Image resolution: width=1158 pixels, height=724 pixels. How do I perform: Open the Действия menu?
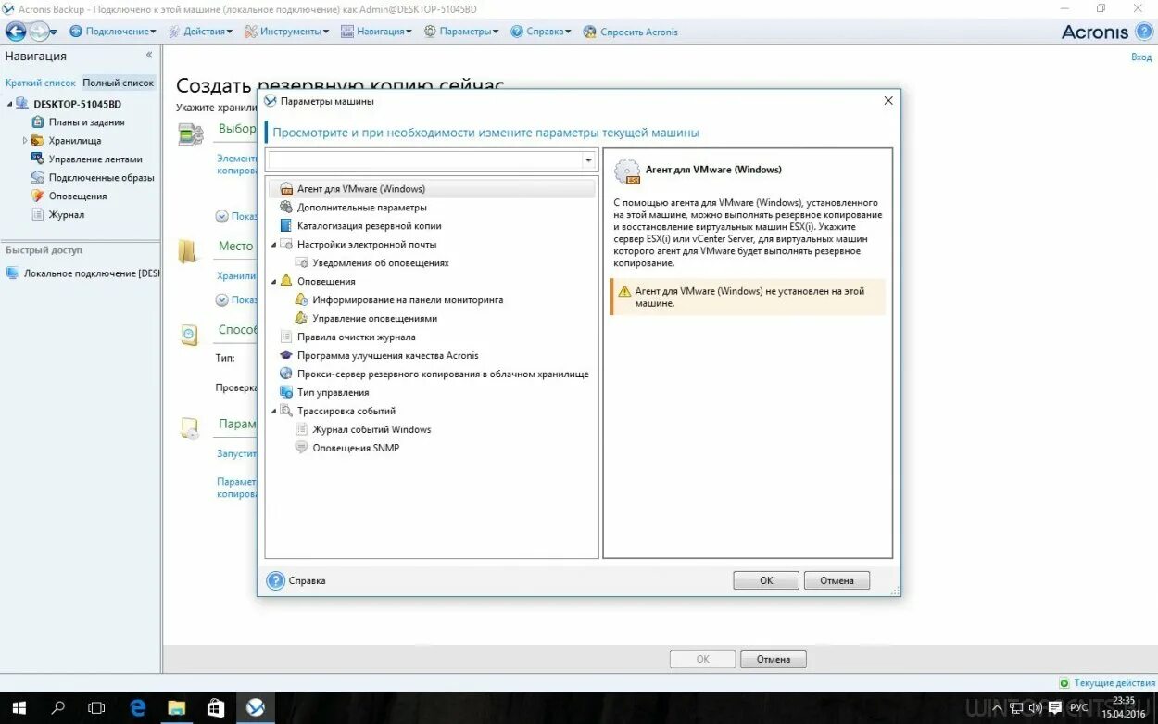coord(200,32)
